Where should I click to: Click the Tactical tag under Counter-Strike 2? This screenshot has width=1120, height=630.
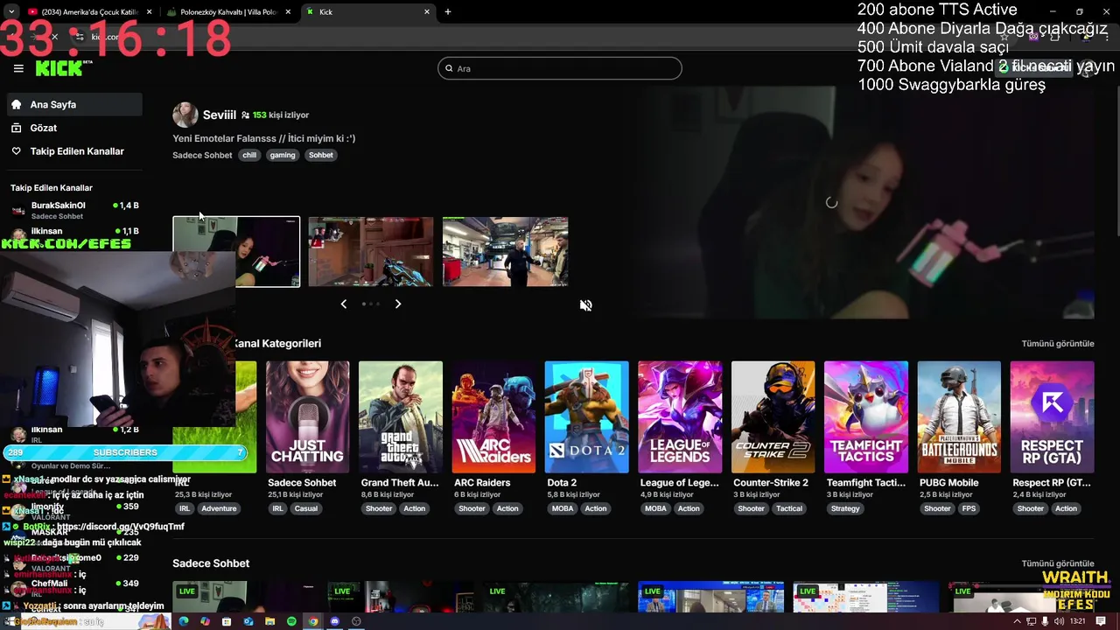[x=788, y=508]
